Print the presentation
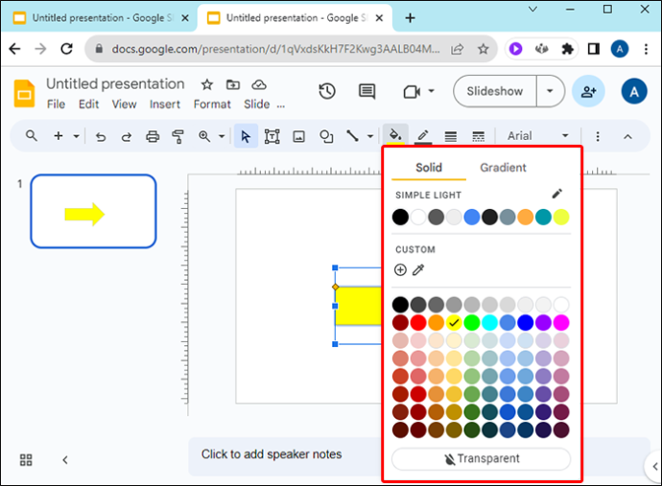 pos(153,136)
